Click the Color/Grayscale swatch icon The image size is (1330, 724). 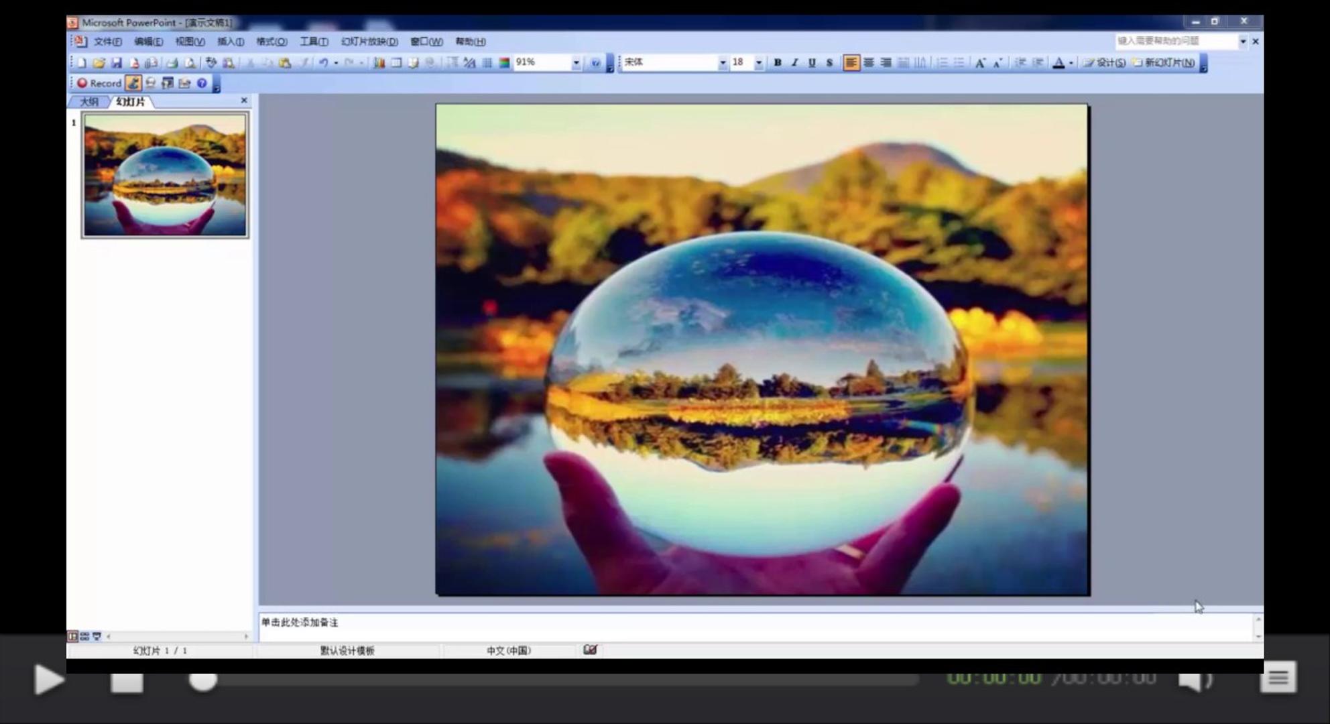[x=504, y=62]
